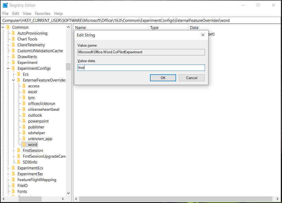Select the access key
Screen dimensions: 282x203
34,86
